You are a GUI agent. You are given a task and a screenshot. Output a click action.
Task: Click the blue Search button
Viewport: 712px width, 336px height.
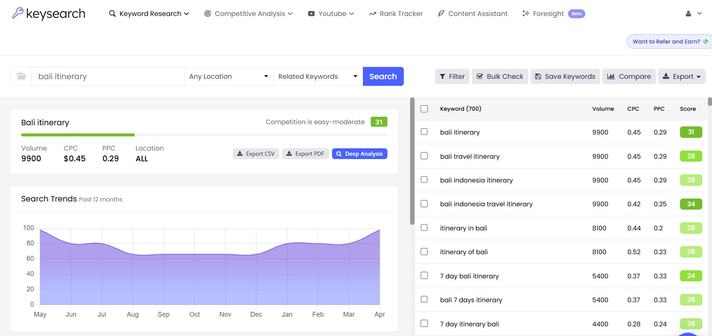[383, 76]
